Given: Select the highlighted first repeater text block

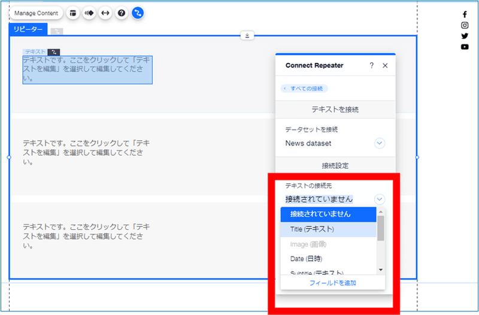Looking at the screenshot, I should [x=87, y=69].
